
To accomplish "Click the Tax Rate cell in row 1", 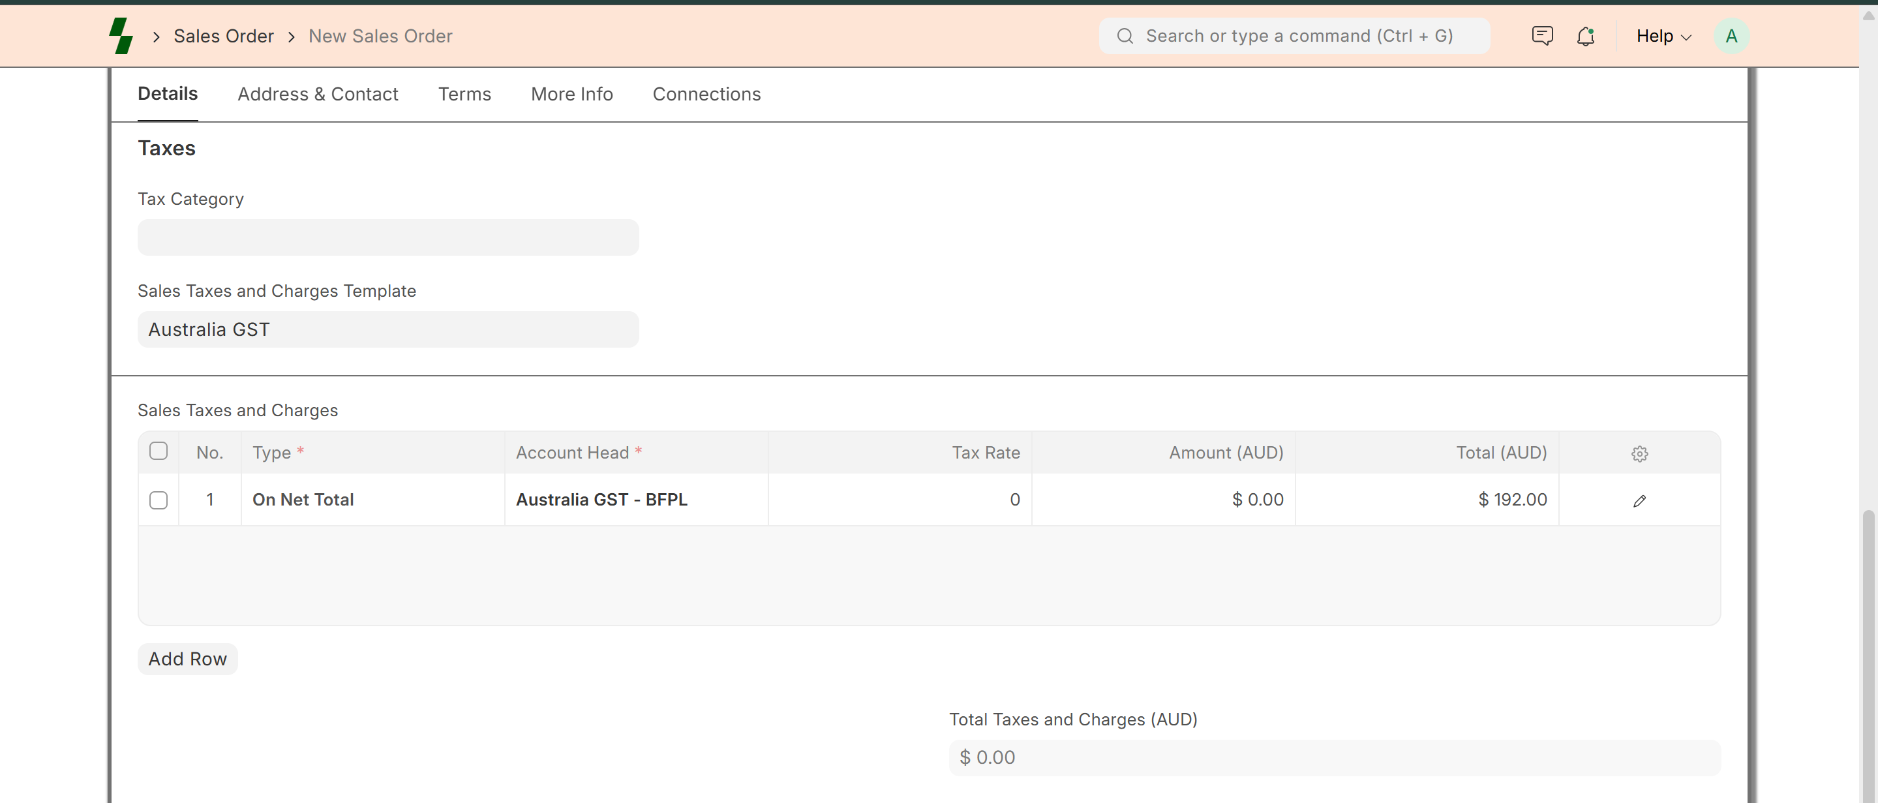I will 900,500.
